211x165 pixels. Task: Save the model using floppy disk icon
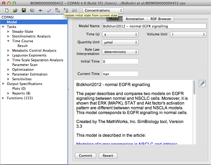coord(24,11)
